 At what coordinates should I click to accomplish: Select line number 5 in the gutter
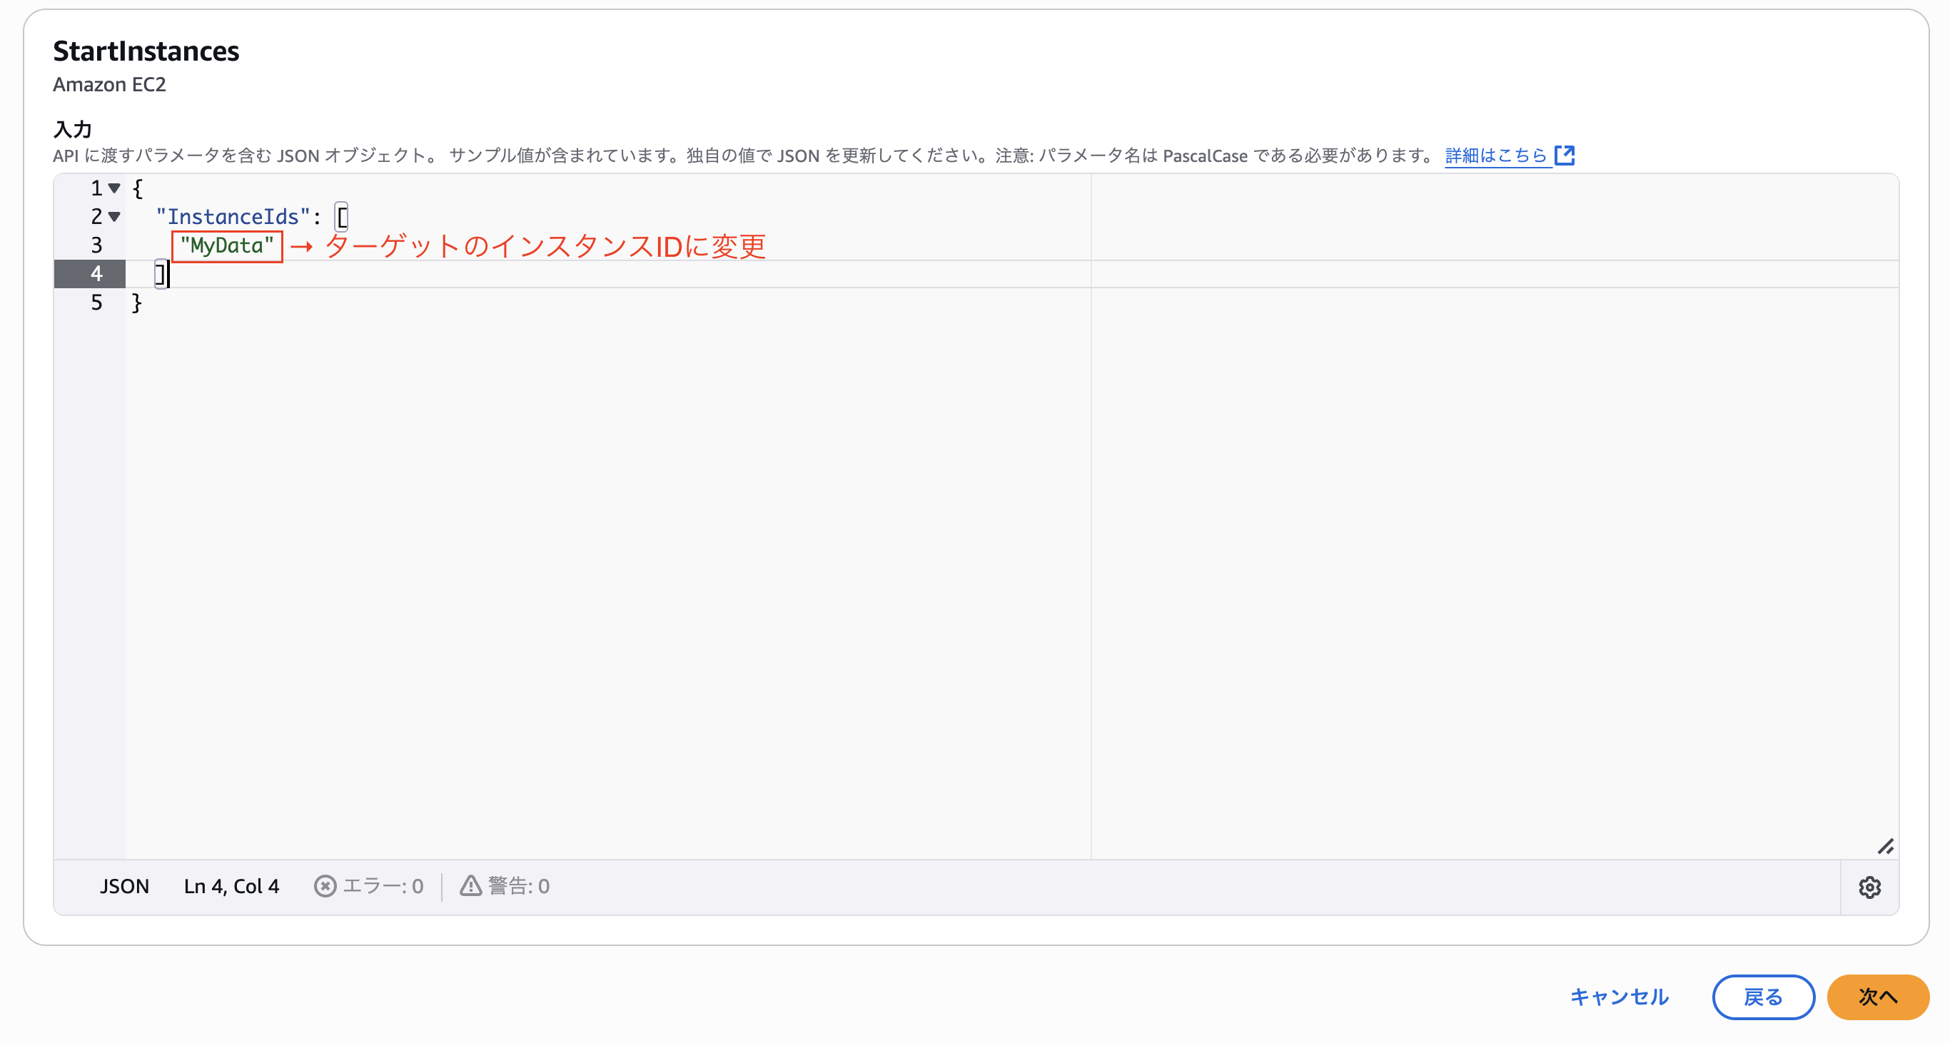pos(96,302)
